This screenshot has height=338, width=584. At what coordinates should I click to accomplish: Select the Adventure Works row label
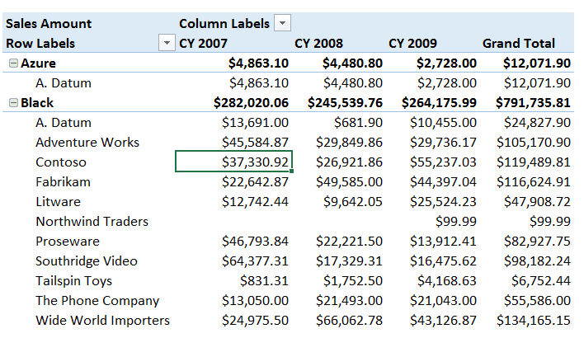tap(87, 143)
